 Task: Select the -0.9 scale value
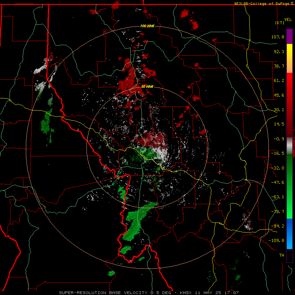279,139
